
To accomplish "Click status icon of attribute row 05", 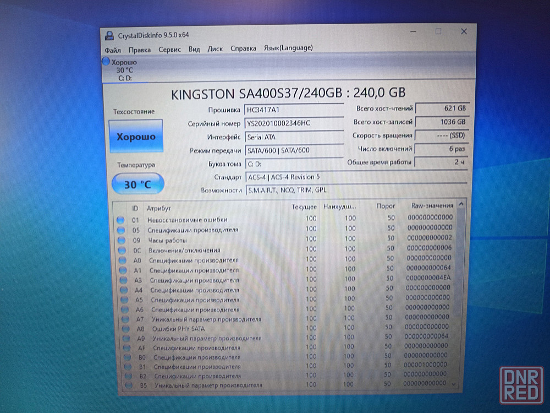I will (121, 230).
